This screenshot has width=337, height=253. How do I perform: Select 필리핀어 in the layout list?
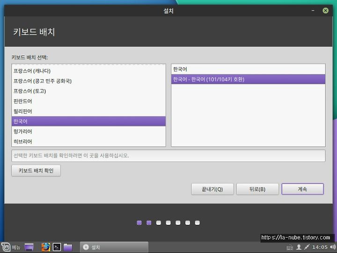[88, 111]
